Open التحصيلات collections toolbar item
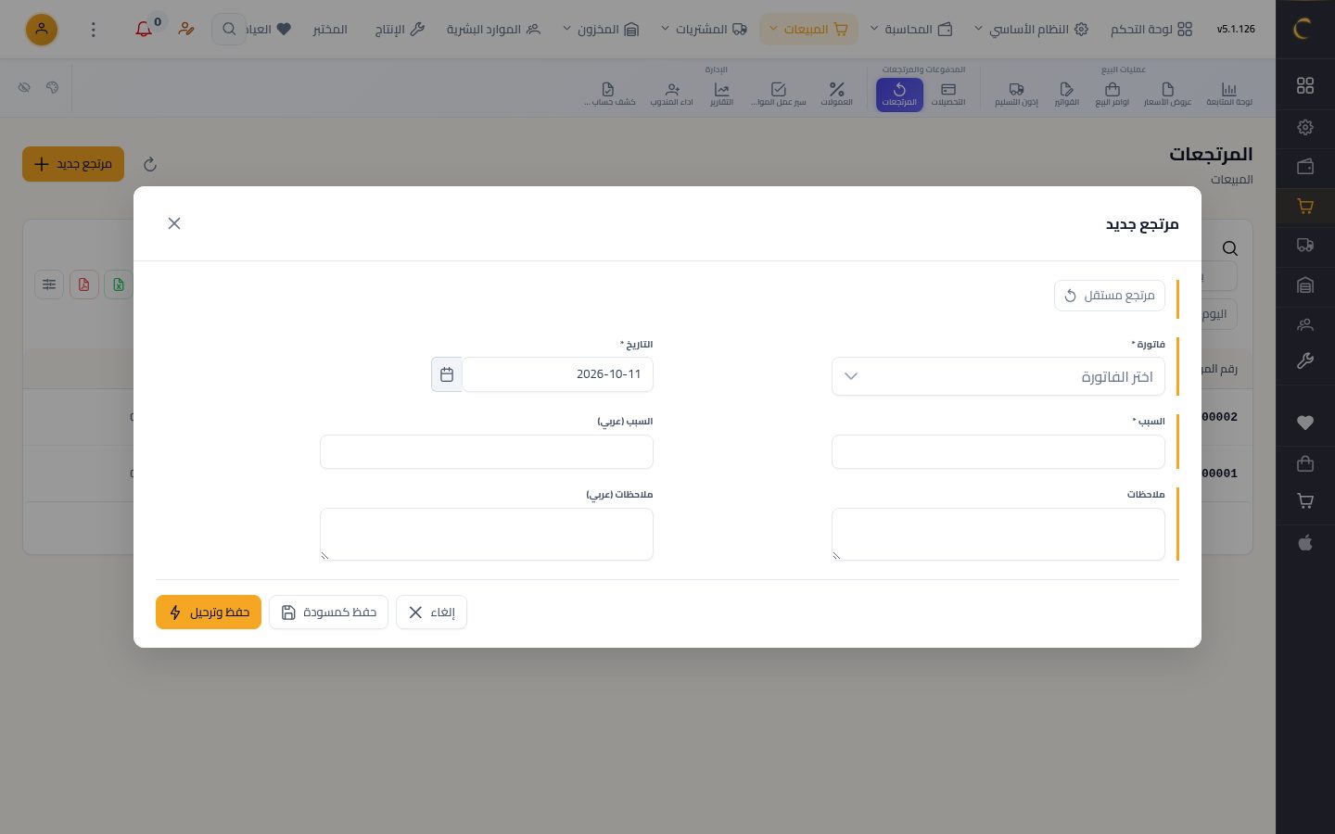The height and width of the screenshot is (834, 1335). 947,94
